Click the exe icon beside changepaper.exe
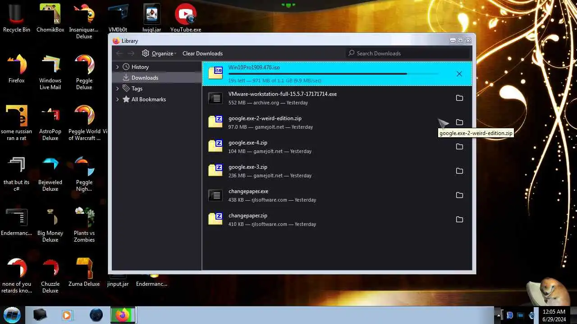This screenshot has width=577, height=324. click(215, 195)
